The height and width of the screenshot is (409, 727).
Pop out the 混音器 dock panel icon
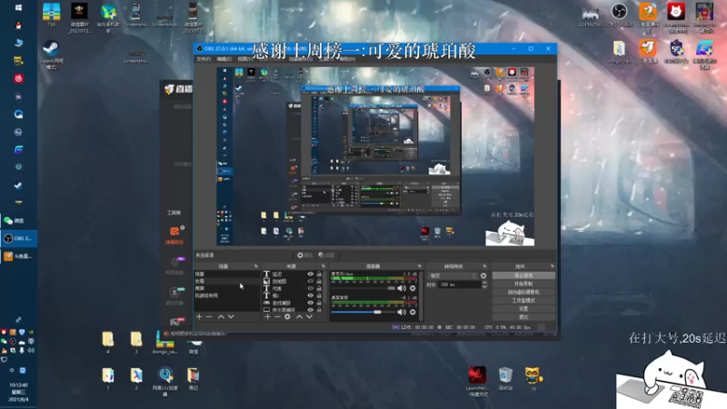point(420,266)
